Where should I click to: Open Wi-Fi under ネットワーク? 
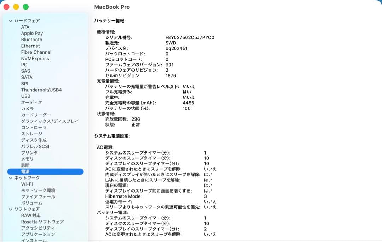coord(27,184)
